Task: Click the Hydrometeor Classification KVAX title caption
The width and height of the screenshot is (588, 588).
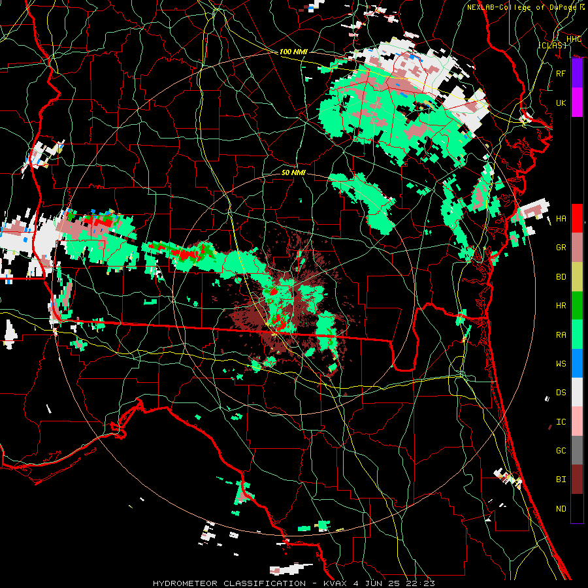Action: (x=294, y=583)
